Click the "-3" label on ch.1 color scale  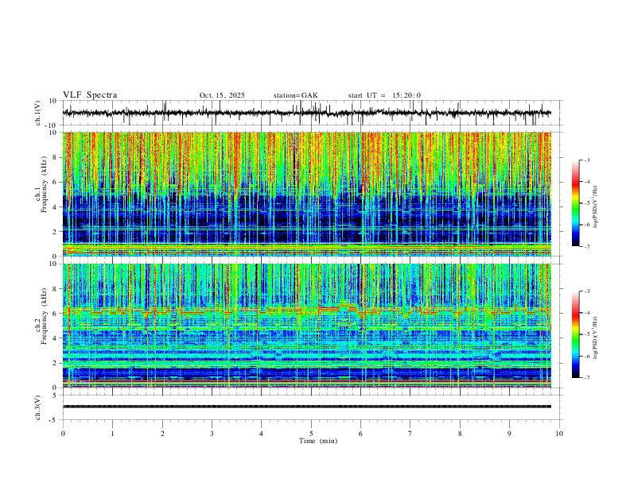[x=586, y=160]
